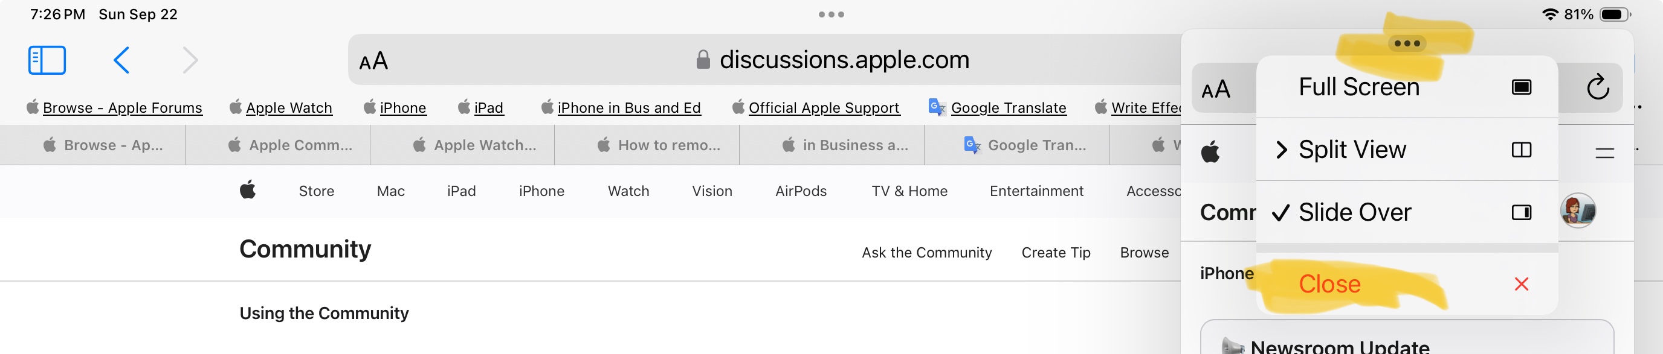This screenshot has height=354, width=1663.
Task: Tap the AA reader button in the main address bar
Action: pyautogui.click(x=374, y=62)
